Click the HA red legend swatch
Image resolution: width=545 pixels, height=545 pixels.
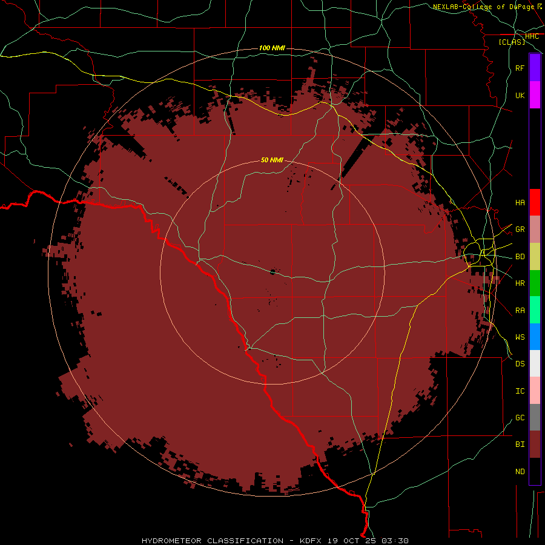(x=535, y=202)
